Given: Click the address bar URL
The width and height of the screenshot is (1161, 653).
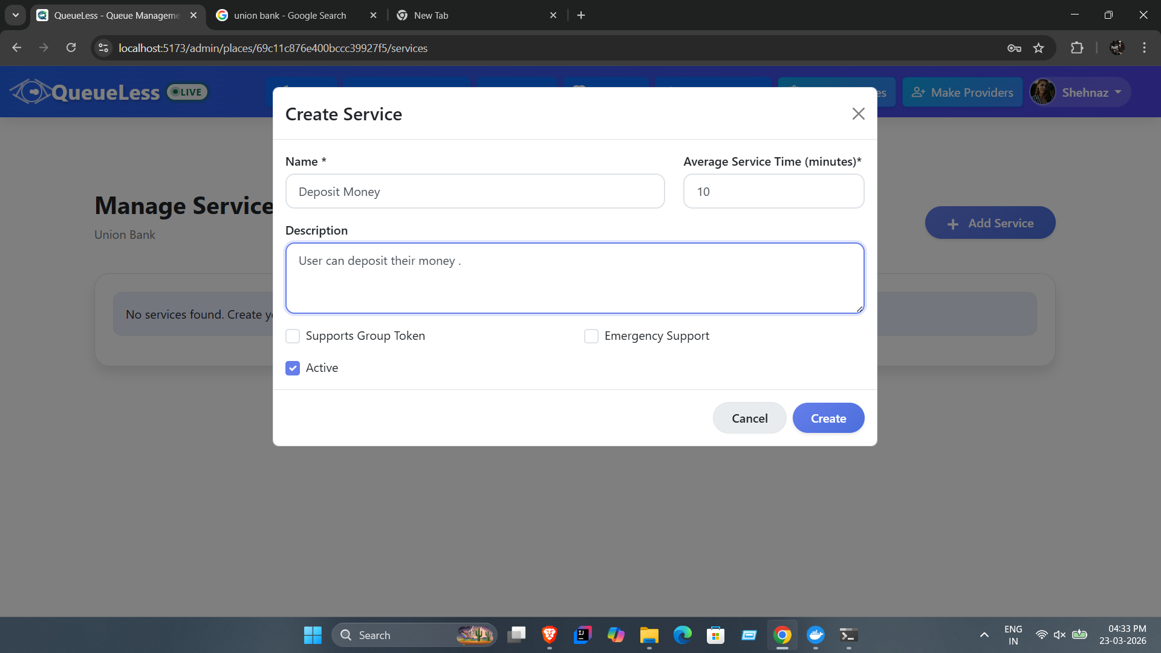Looking at the screenshot, I should pos(273,48).
